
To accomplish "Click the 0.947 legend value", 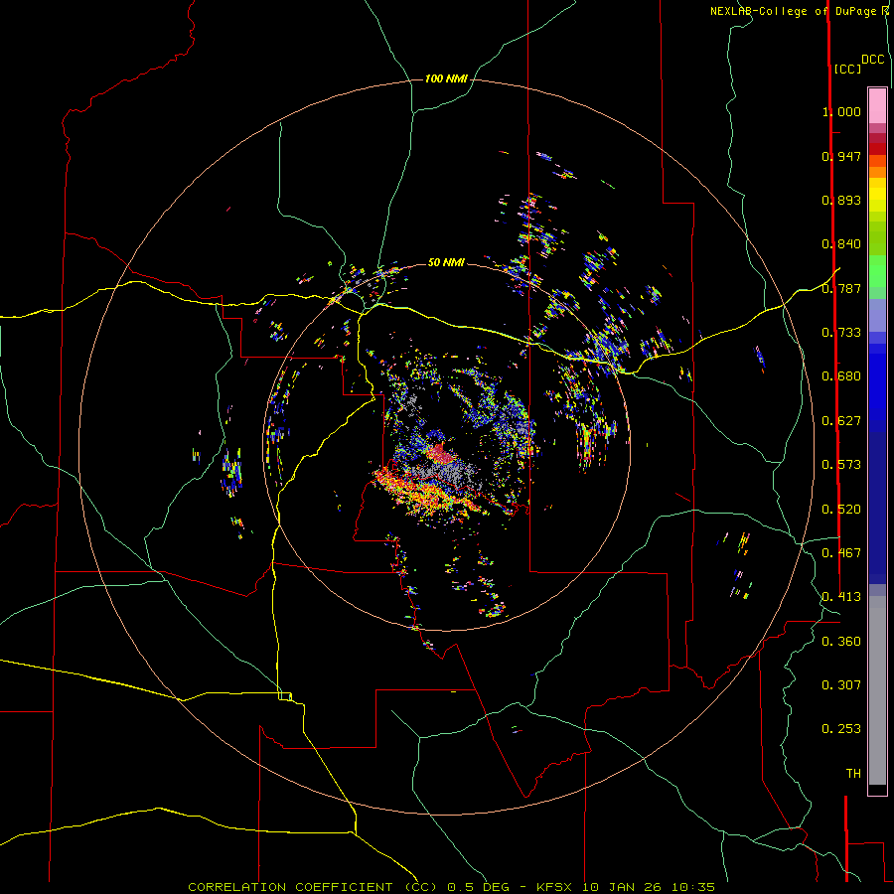I will pyautogui.click(x=841, y=156).
